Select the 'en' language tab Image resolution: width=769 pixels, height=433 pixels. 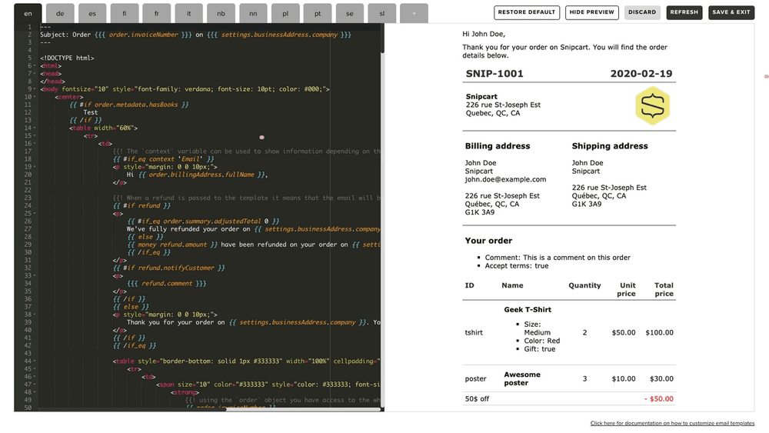28,13
